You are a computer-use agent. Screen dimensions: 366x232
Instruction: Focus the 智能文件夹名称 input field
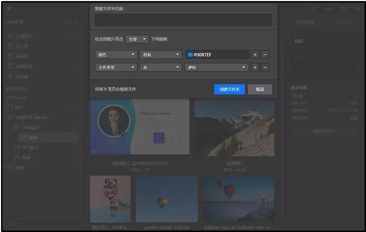pos(184,20)
